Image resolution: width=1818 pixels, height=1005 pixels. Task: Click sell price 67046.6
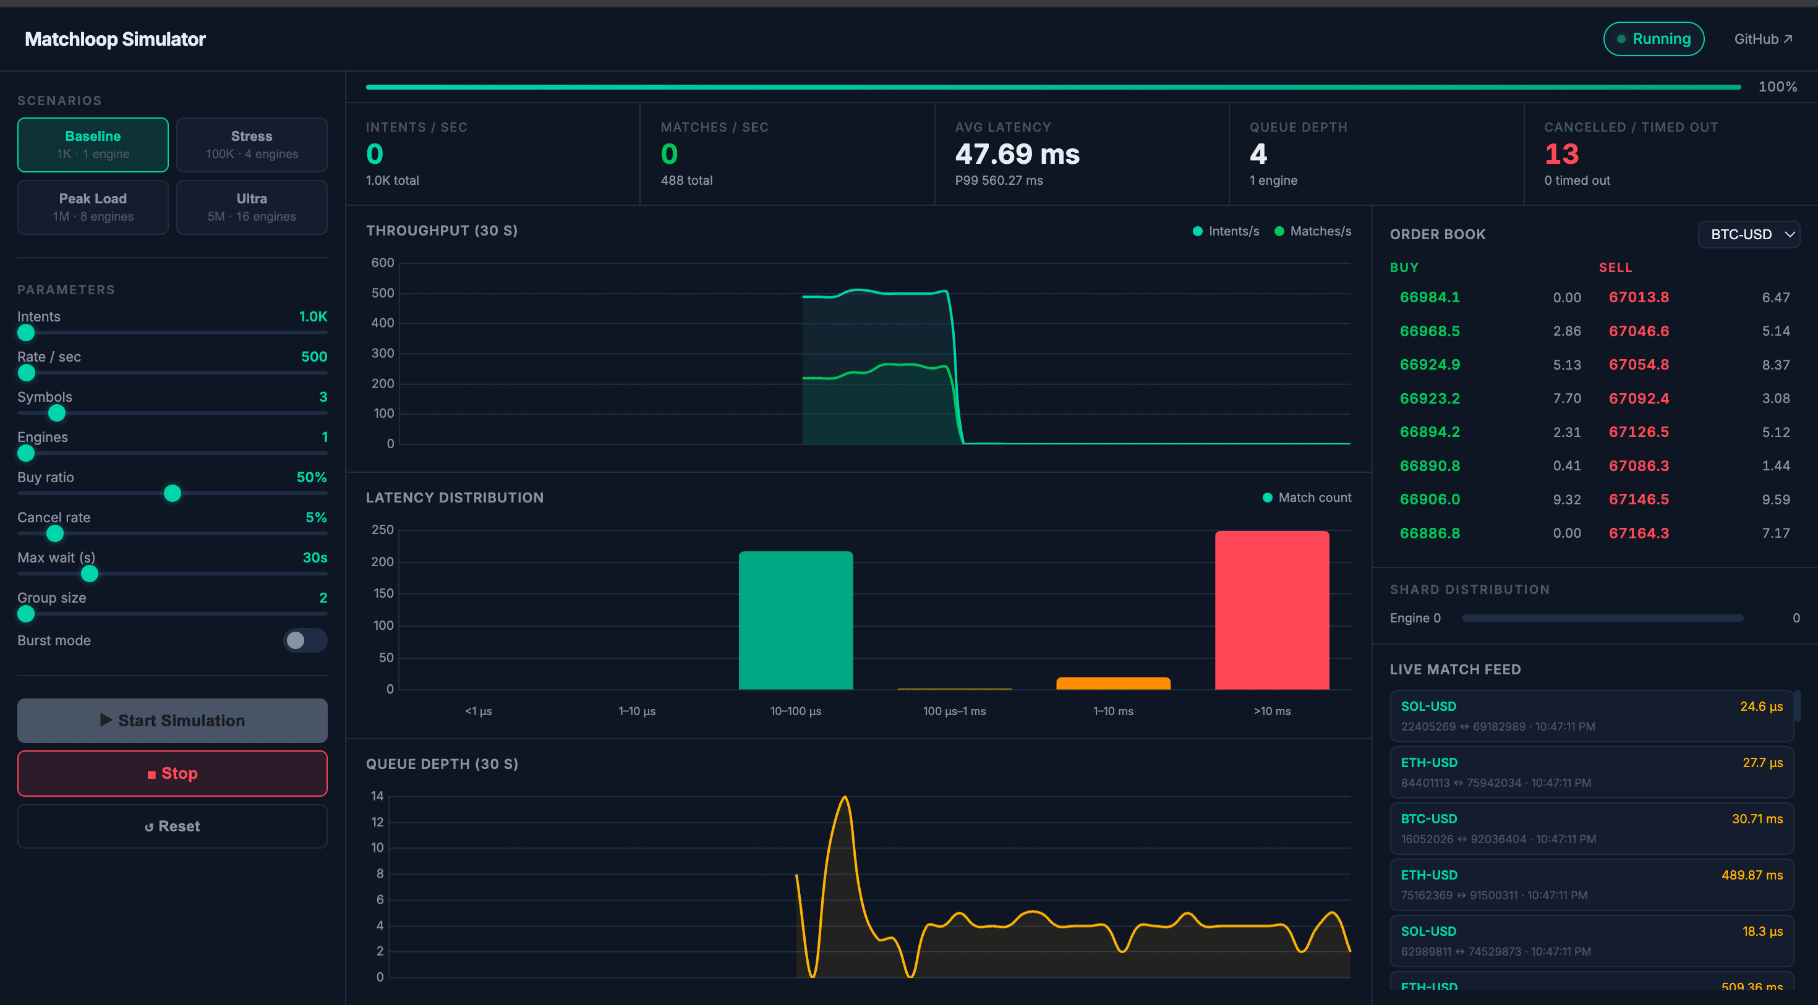tap(1639, 331)
